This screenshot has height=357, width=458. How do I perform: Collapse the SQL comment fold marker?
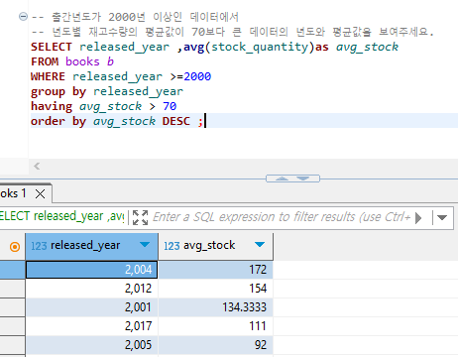(23, 16)
